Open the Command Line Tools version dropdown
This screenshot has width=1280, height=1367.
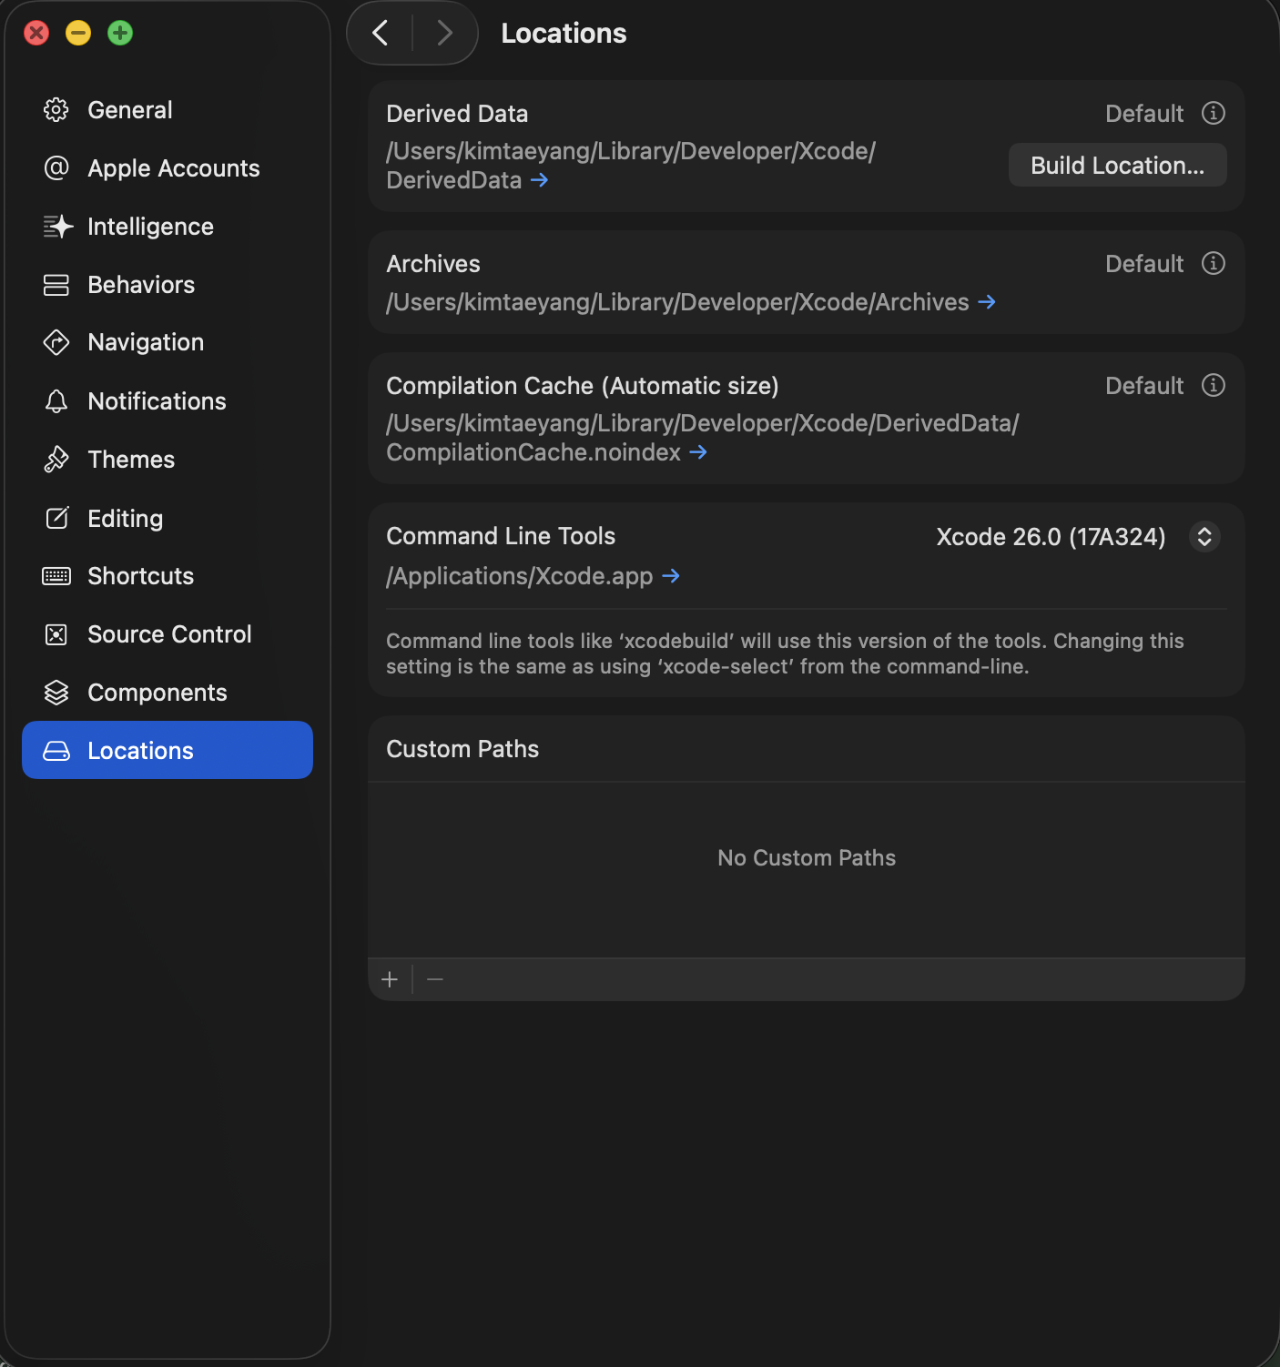click(x=1204, y=536)
